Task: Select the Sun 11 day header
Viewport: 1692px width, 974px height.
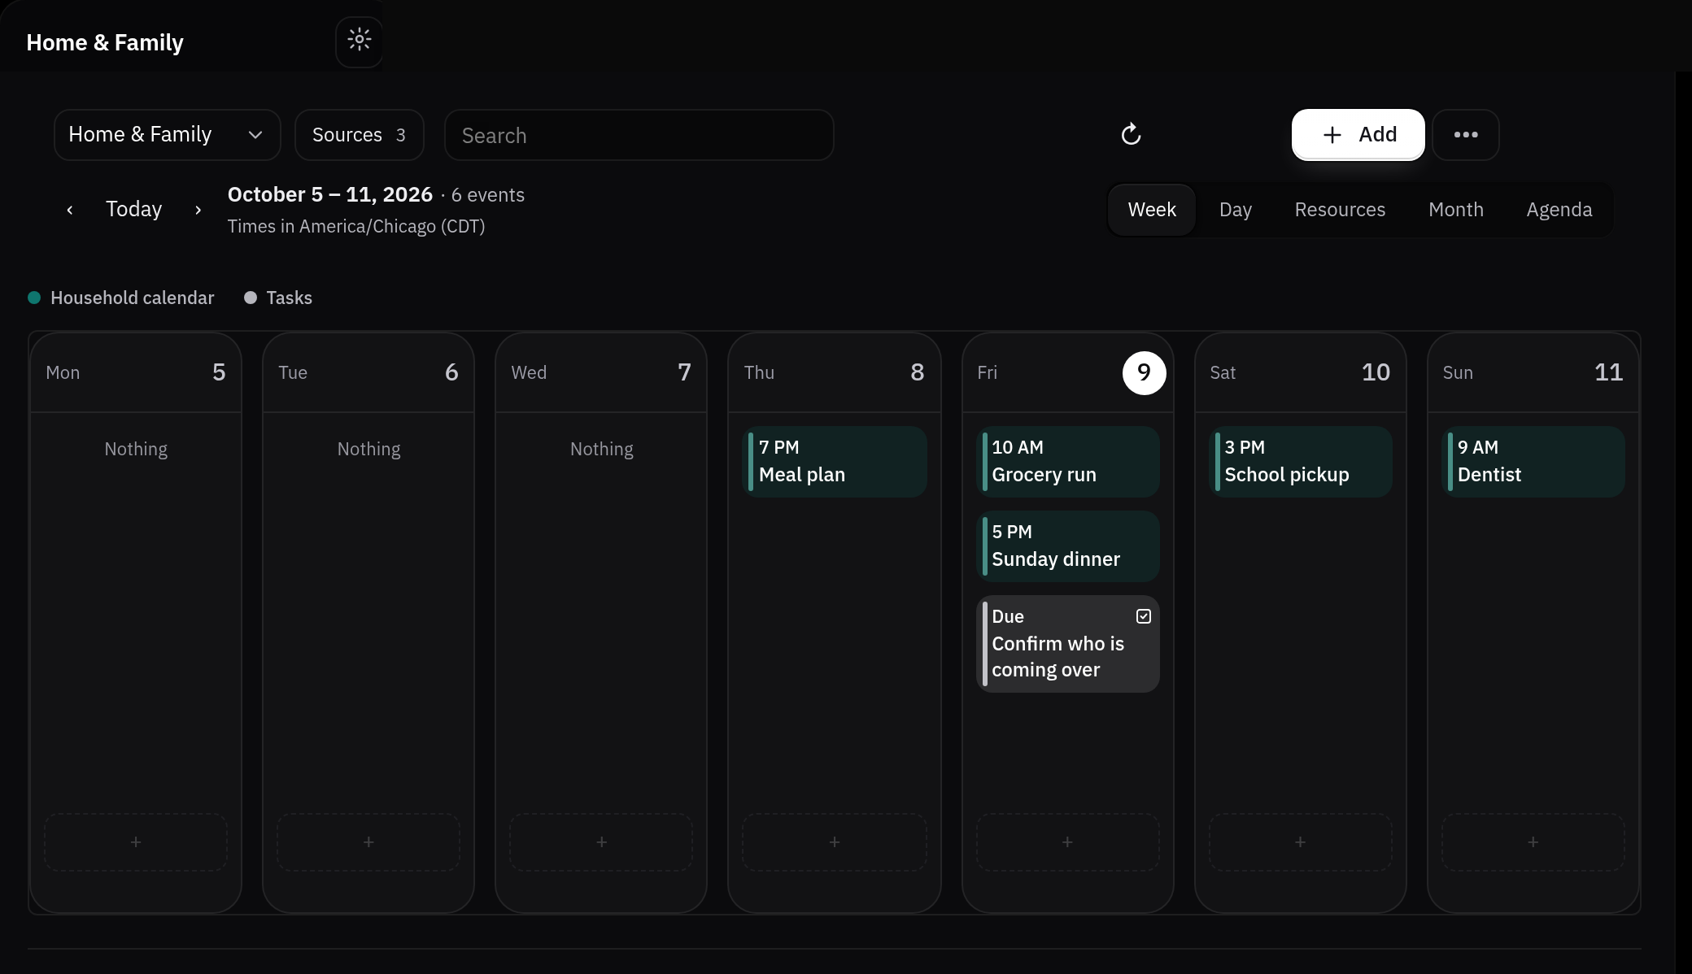Action: click(x=1533, y=372)
